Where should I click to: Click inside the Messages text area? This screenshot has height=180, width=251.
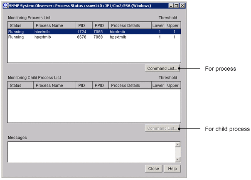click(x=91, y=152)
